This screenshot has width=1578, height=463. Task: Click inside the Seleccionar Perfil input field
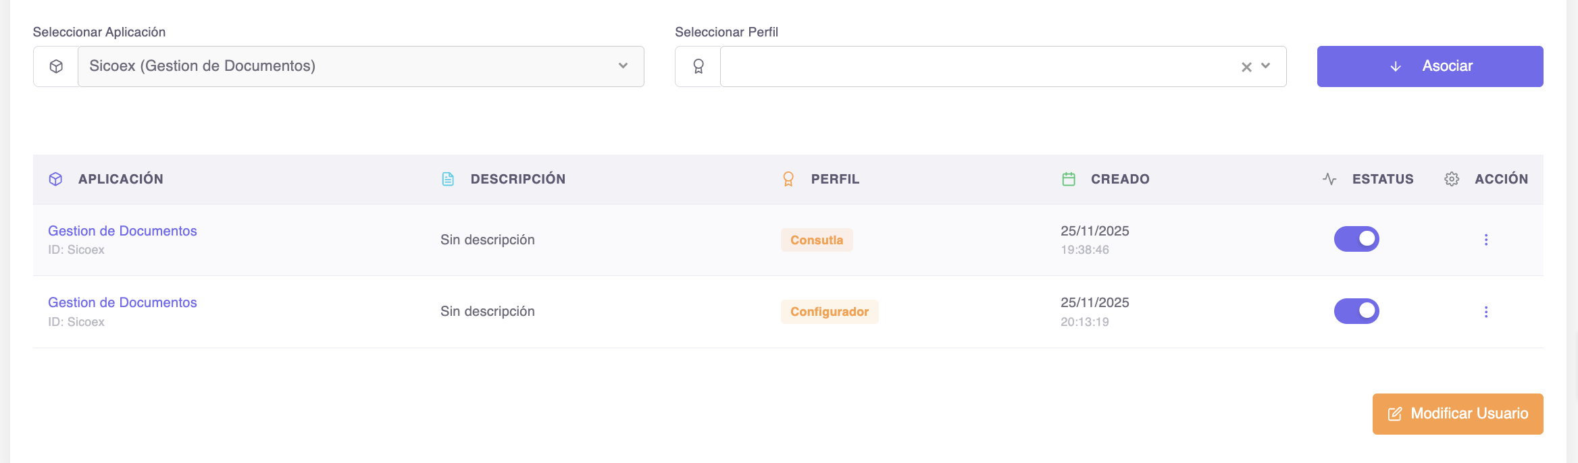coord(973,66)
